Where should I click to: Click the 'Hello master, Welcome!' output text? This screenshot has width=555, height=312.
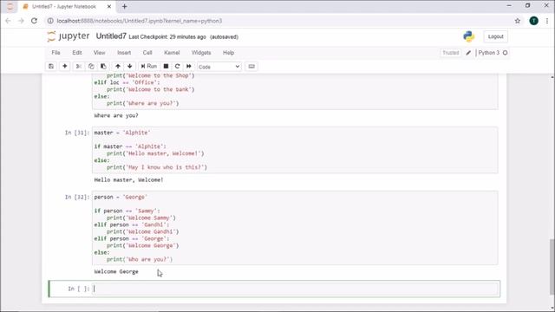pyautogui.click(x=128, y=179)
